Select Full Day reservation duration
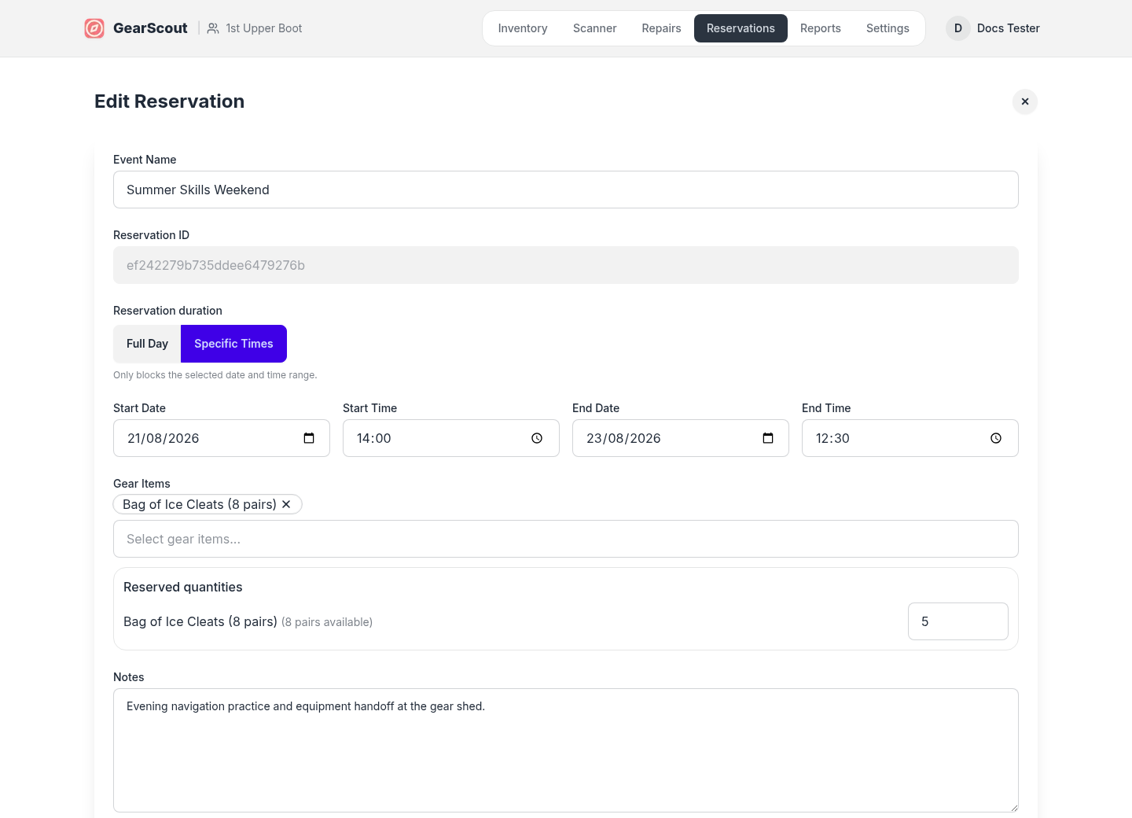 click(x=147, y=344)
